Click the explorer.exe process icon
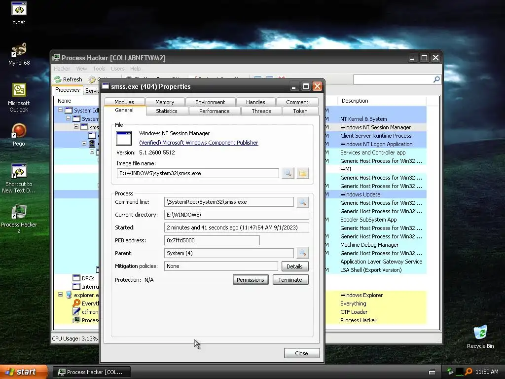Image resolution: width=505 pixels, height=379 pixels. pyautogui.click(x=69, y=295)
